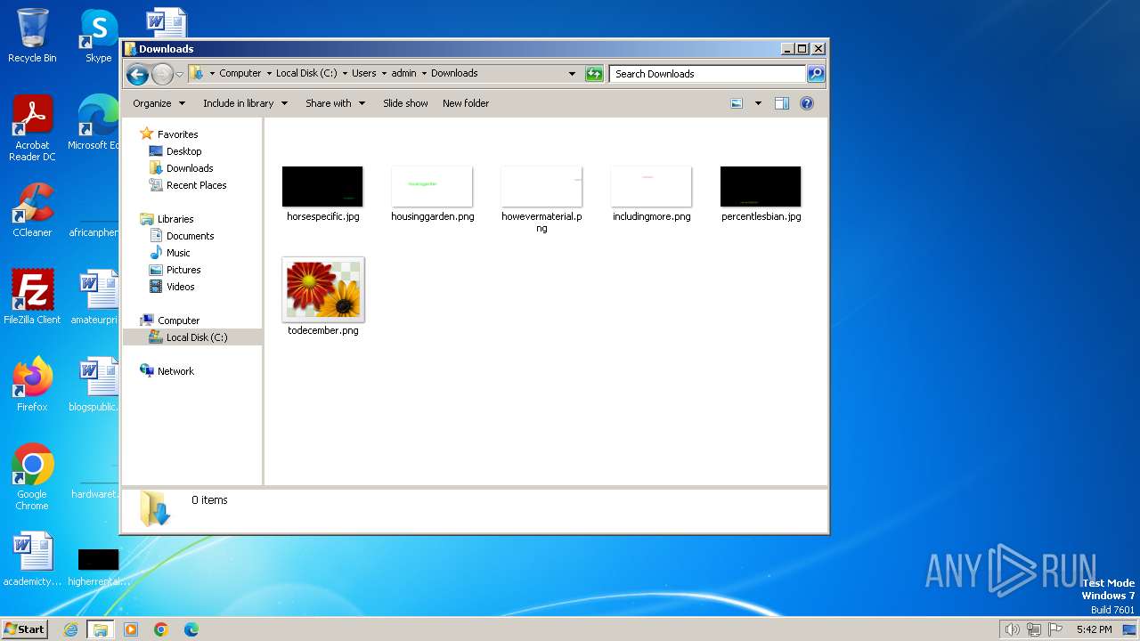Open the Explorer help icon

pyautogui.click(x=807, y=103)
